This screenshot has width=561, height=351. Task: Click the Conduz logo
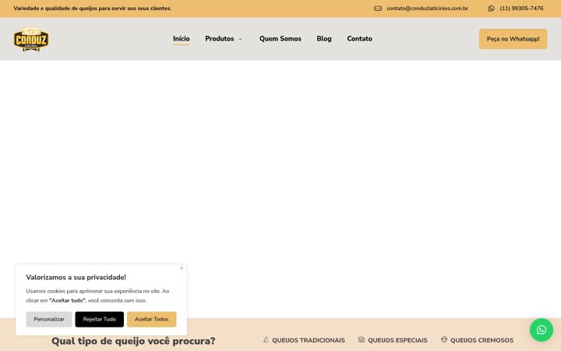pyautogui.click(x=31, y=39)
